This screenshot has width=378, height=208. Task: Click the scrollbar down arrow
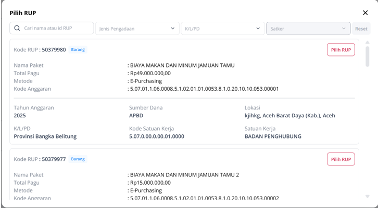coord(368,196)
